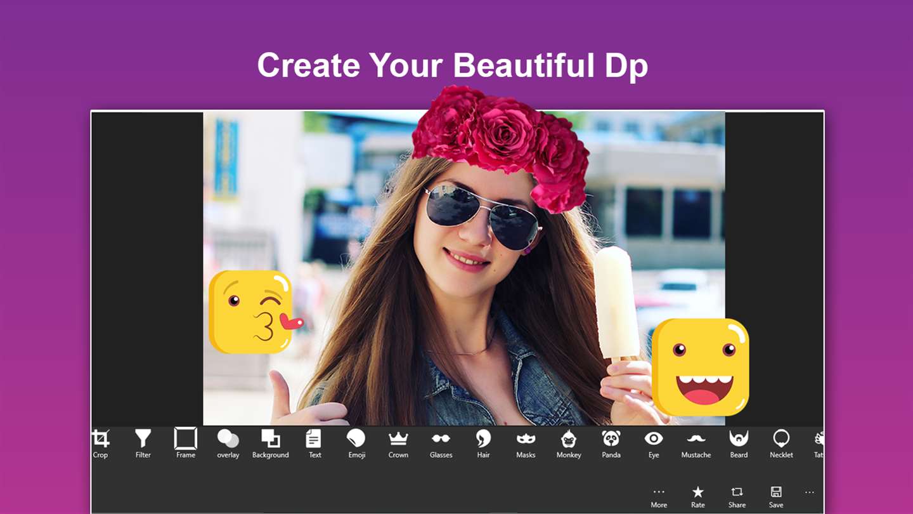Open the Masks sticker category
The width and height of the screenshot is (913, 514).
(x=526, y=444)
